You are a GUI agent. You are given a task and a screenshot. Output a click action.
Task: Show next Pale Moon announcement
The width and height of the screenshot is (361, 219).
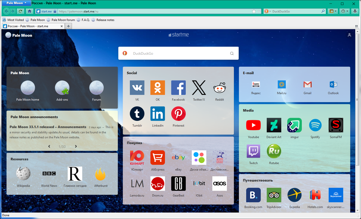pyautogui.click(x=76, y=146)
